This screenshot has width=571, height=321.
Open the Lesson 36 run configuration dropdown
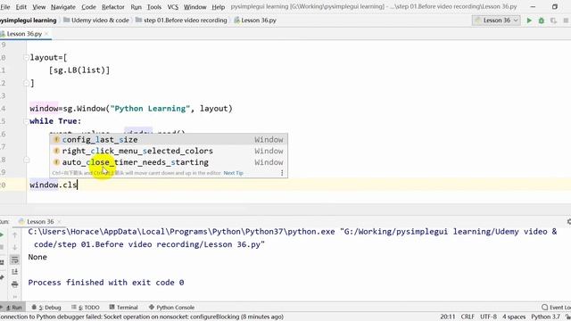(x=496, y=21)
